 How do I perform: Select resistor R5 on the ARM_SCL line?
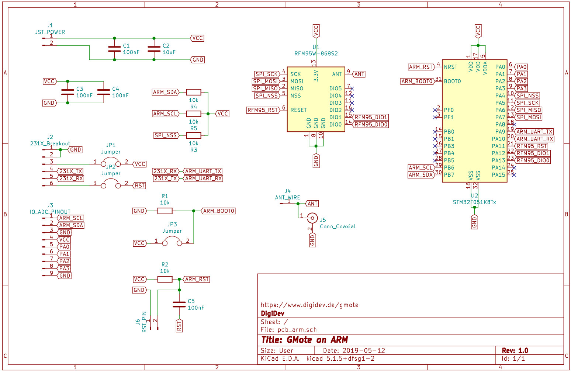click(194, 114)
